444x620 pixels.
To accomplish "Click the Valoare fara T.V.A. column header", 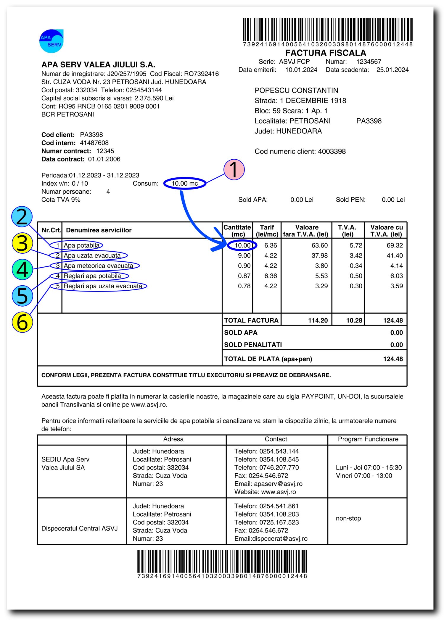I will 306,231.
